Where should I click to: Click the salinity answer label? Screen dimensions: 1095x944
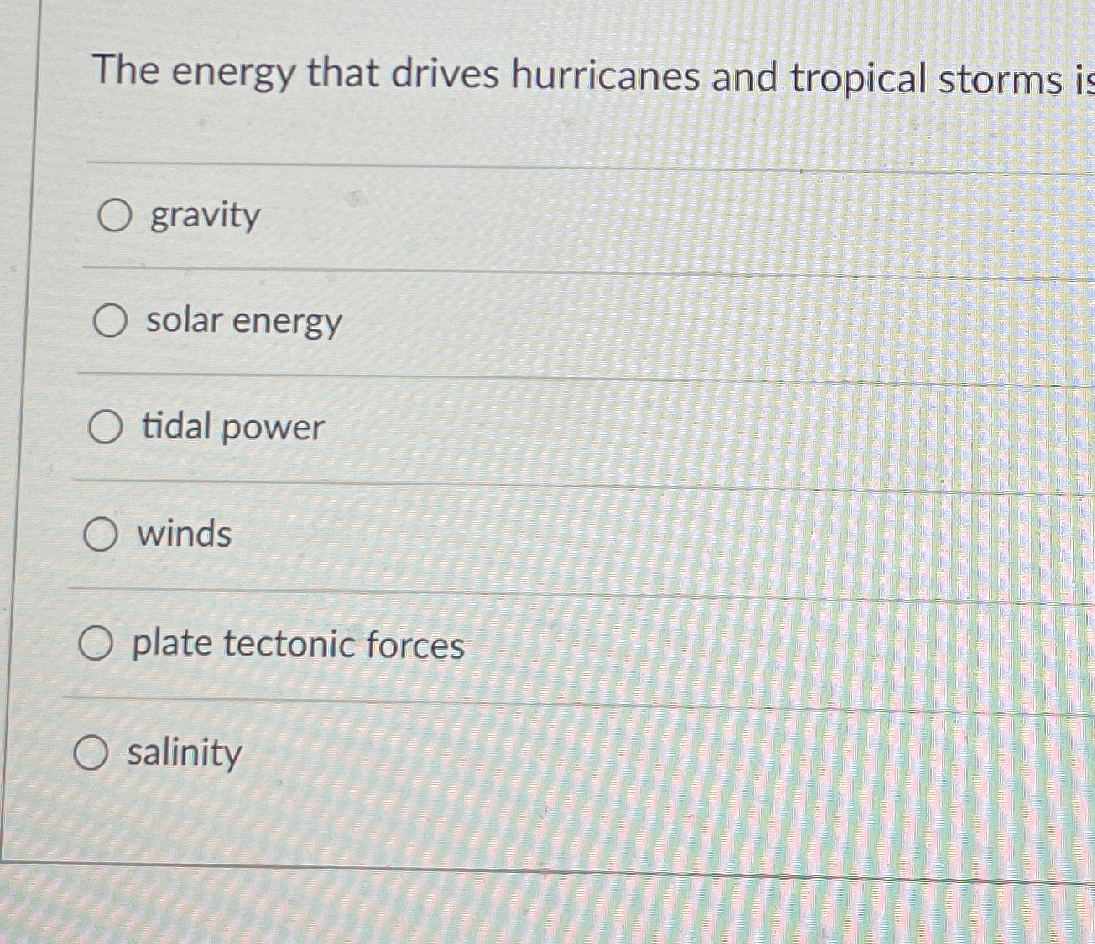click(183, 755)
